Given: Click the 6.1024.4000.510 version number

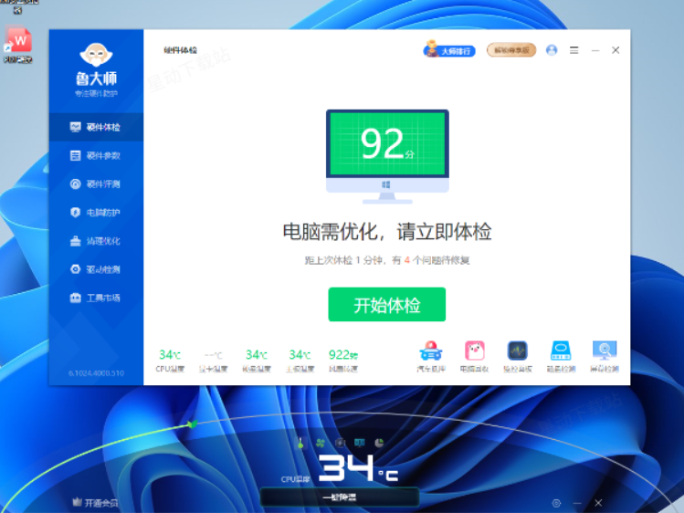Looking at the screenshot, I should [96, 373].
